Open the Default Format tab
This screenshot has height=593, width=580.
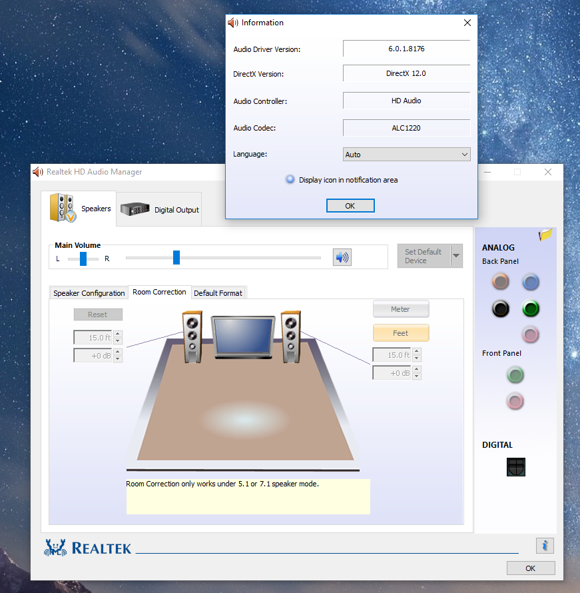tap(218, 293)
